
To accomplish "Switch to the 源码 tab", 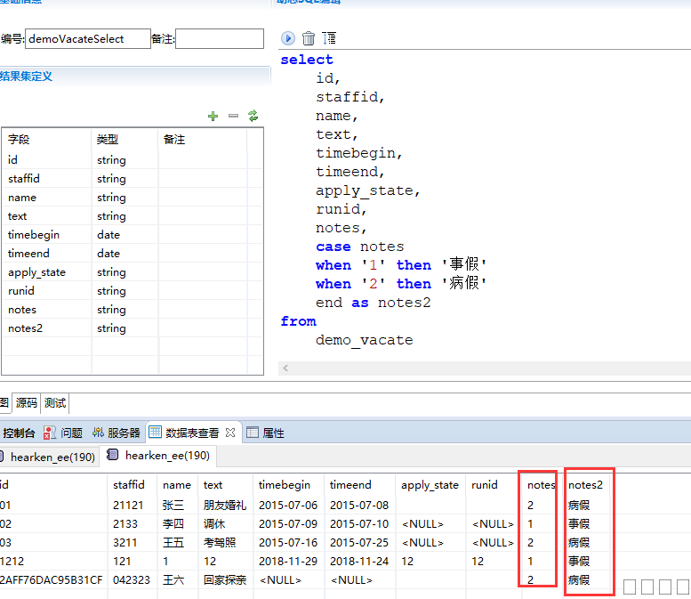I will click(x=27, y=402).
